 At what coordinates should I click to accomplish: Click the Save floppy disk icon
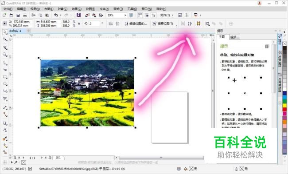(18, 15)
